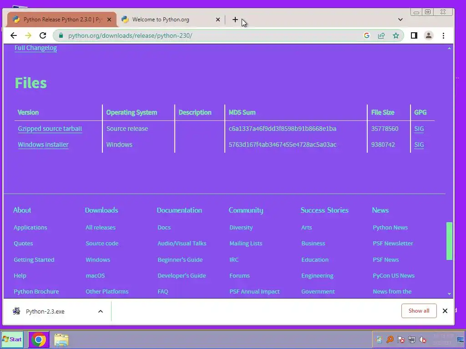
Task: Open the Python-2.3.exe download item
Action: [45, 311]
